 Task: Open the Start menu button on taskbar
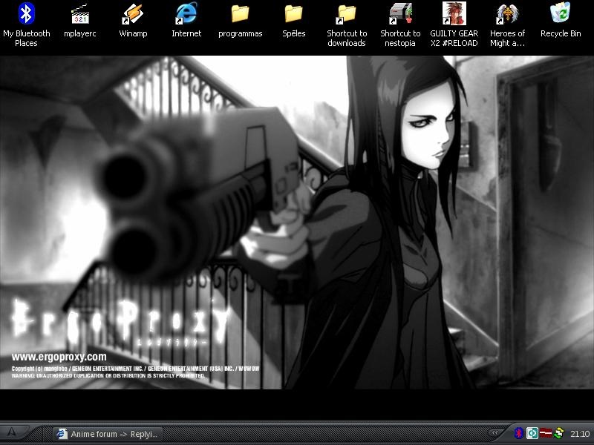tap(13, 432)
